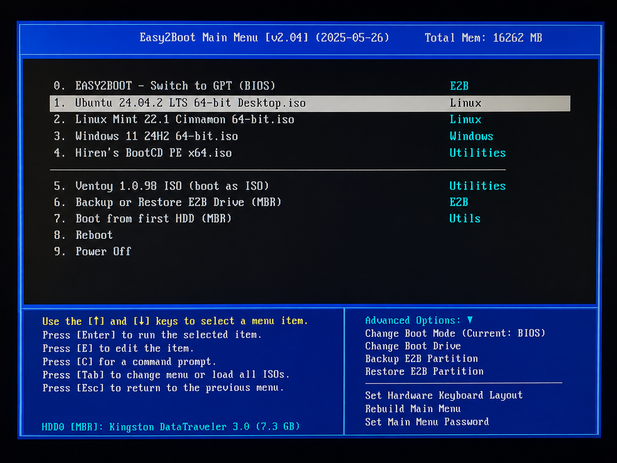The height and width of the screenshot is (463, 617).
Task: Open the Change Boot Drive option
Action: (x=413, y=346)
